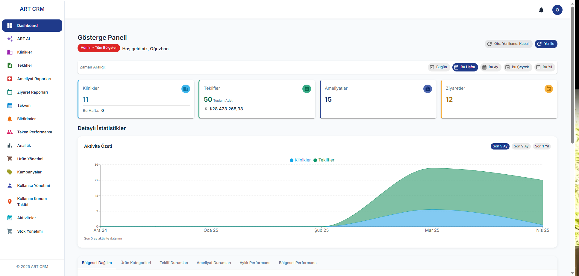
Task: Click the page vertical scrollbar
Action: click(572, 75)
